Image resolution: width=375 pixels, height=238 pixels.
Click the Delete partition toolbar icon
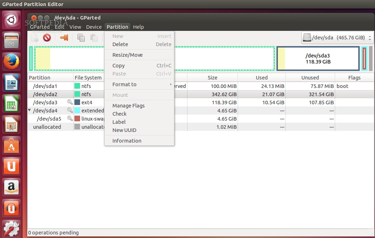tap(47, 38)
